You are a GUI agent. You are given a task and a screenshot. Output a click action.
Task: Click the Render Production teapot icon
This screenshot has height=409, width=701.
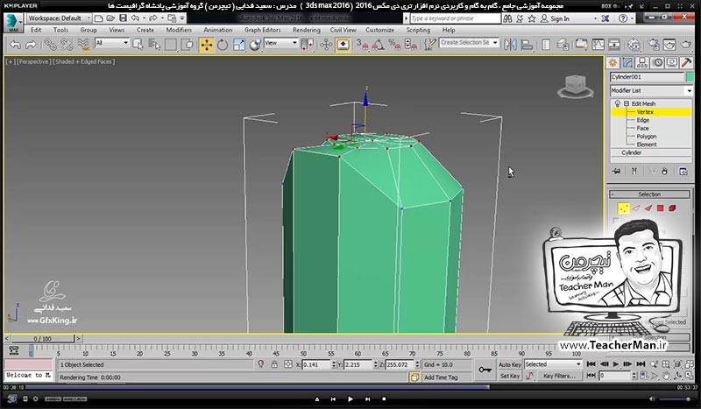click(686, 45)
